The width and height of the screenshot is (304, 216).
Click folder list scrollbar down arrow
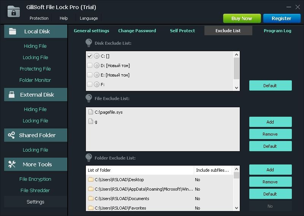[x=236, y=208]
